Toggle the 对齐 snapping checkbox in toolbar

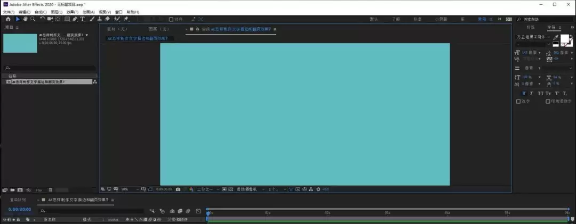pyautogui.click(x=171, y=20)
